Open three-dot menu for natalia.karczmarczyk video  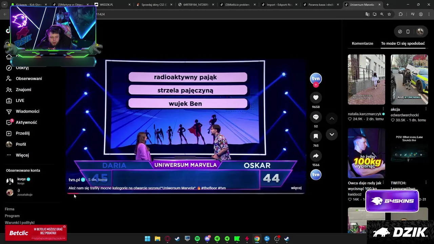[x=383, y=109]
